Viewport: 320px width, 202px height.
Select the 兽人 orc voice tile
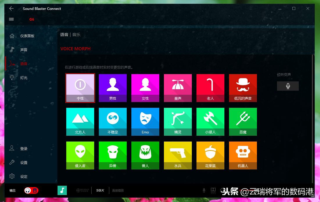pyautogui.click(x=145, y=155)
